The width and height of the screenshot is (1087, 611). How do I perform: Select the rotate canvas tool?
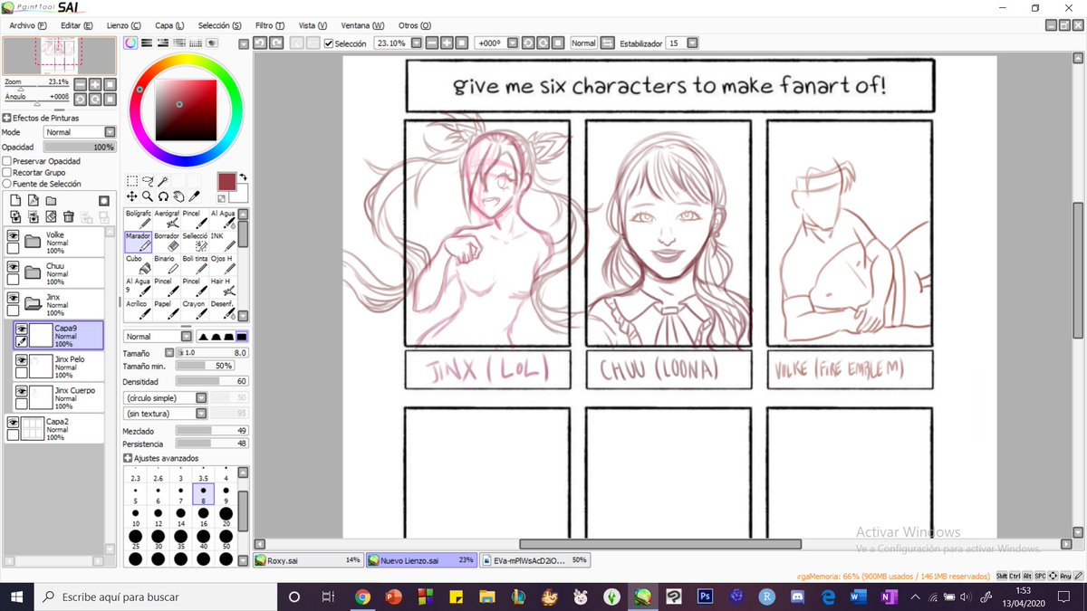(162, 196)
